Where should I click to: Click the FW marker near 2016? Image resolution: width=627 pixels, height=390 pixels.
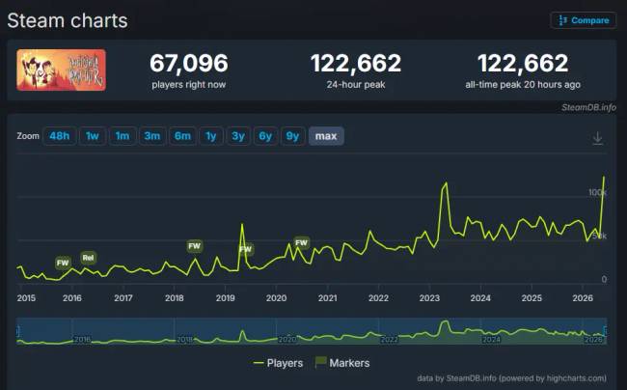point(63,263)
